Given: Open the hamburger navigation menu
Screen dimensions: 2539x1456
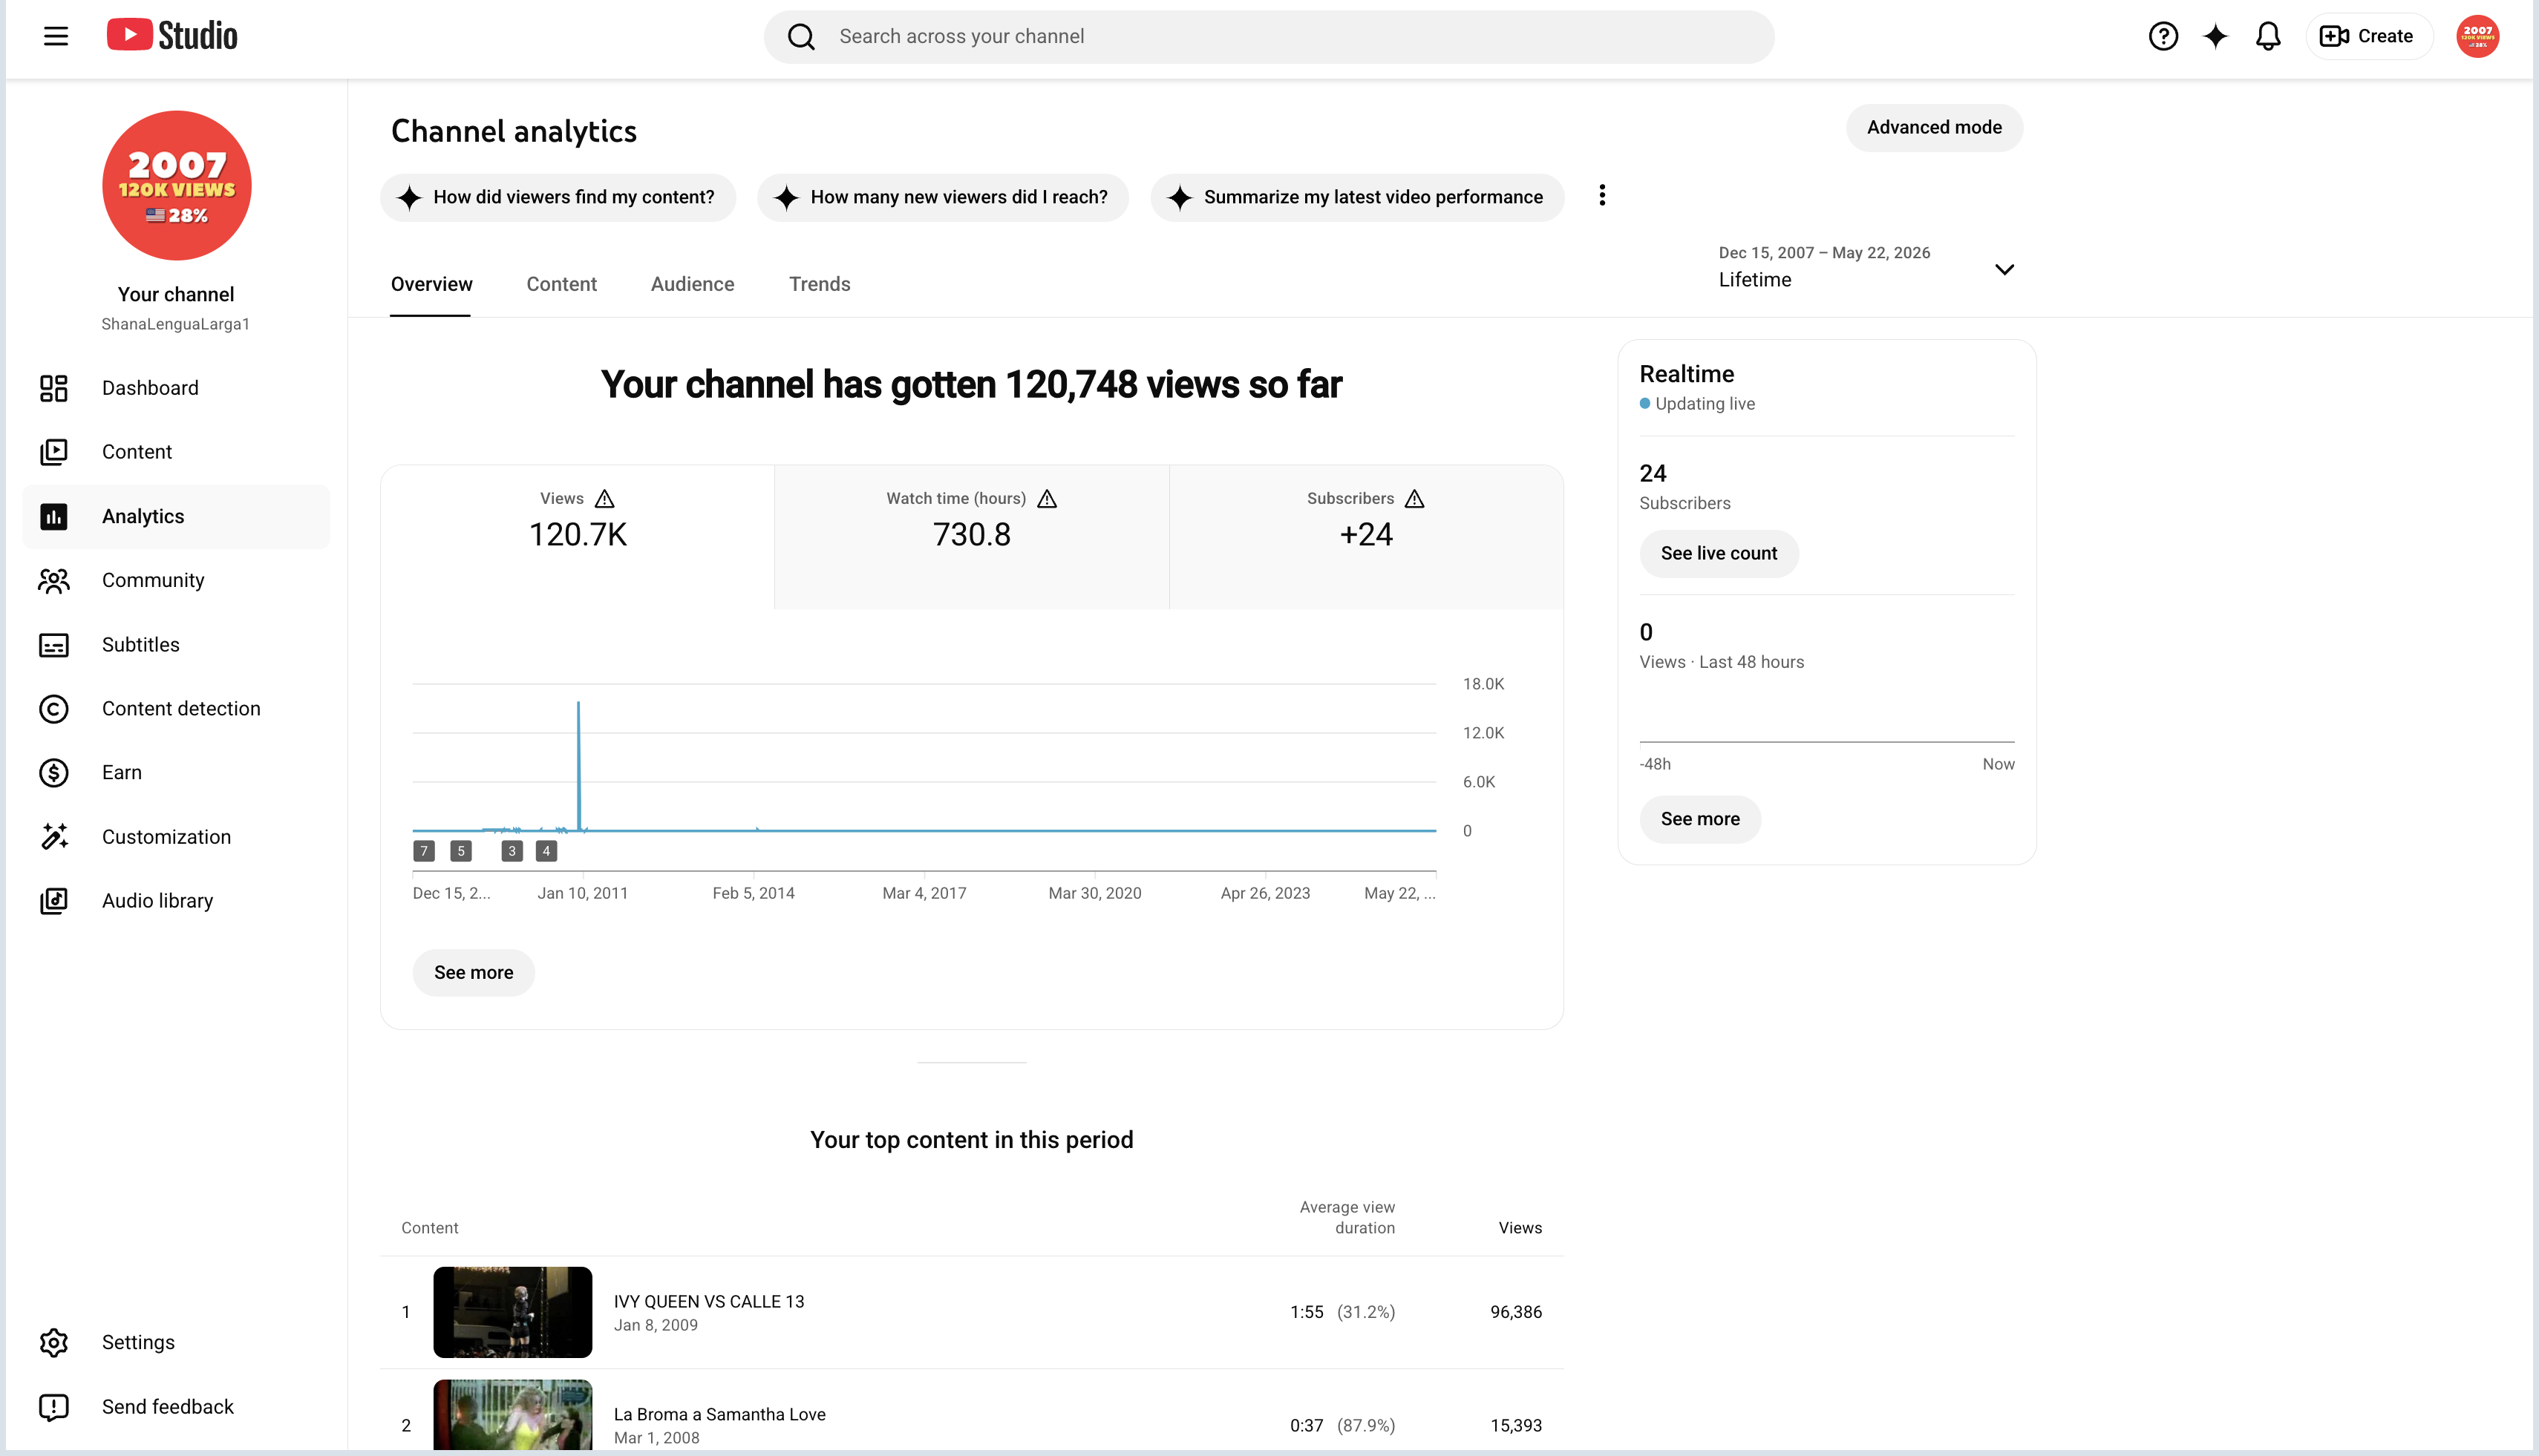Looking at the screenshot, I should pyautogui.click(x=56, y=37).
